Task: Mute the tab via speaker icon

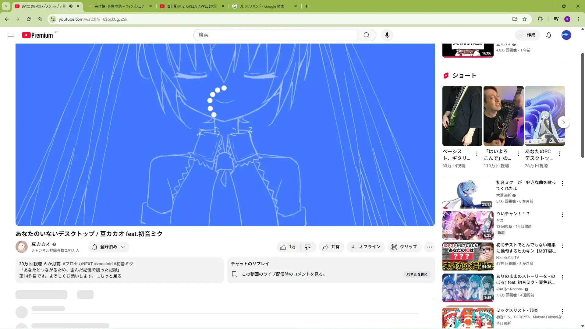Action: pyautogui.click(x=71, y=6)
